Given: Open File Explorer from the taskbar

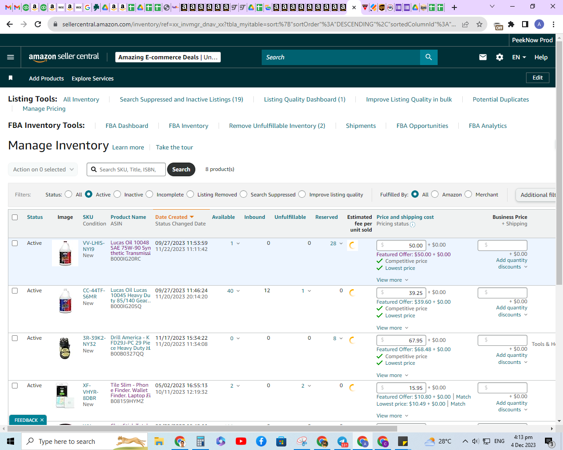Looking at the screenshot, I should (x=159, y=441).
